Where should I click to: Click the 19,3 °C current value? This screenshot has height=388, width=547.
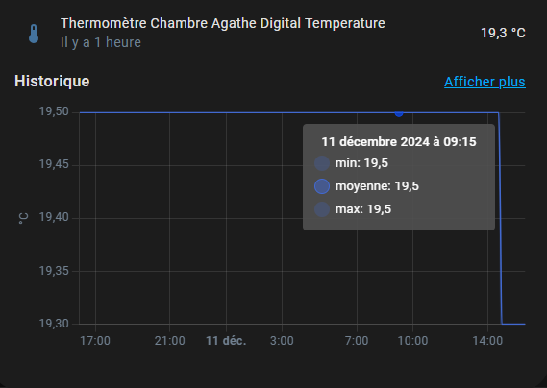(503, 33)
